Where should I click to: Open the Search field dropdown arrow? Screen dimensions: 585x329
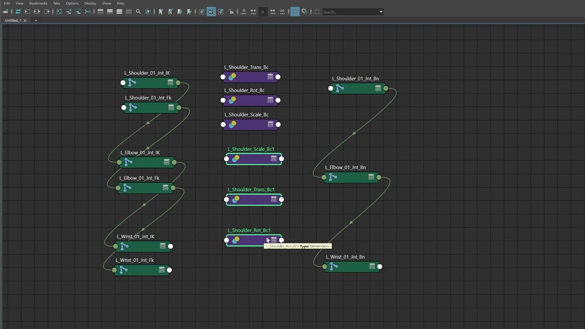point(381,12)
